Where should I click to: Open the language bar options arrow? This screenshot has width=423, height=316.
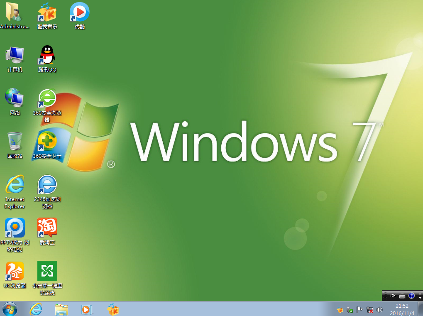tap(421, 298)
